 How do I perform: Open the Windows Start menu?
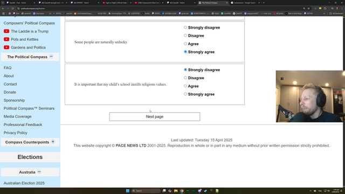128,191
